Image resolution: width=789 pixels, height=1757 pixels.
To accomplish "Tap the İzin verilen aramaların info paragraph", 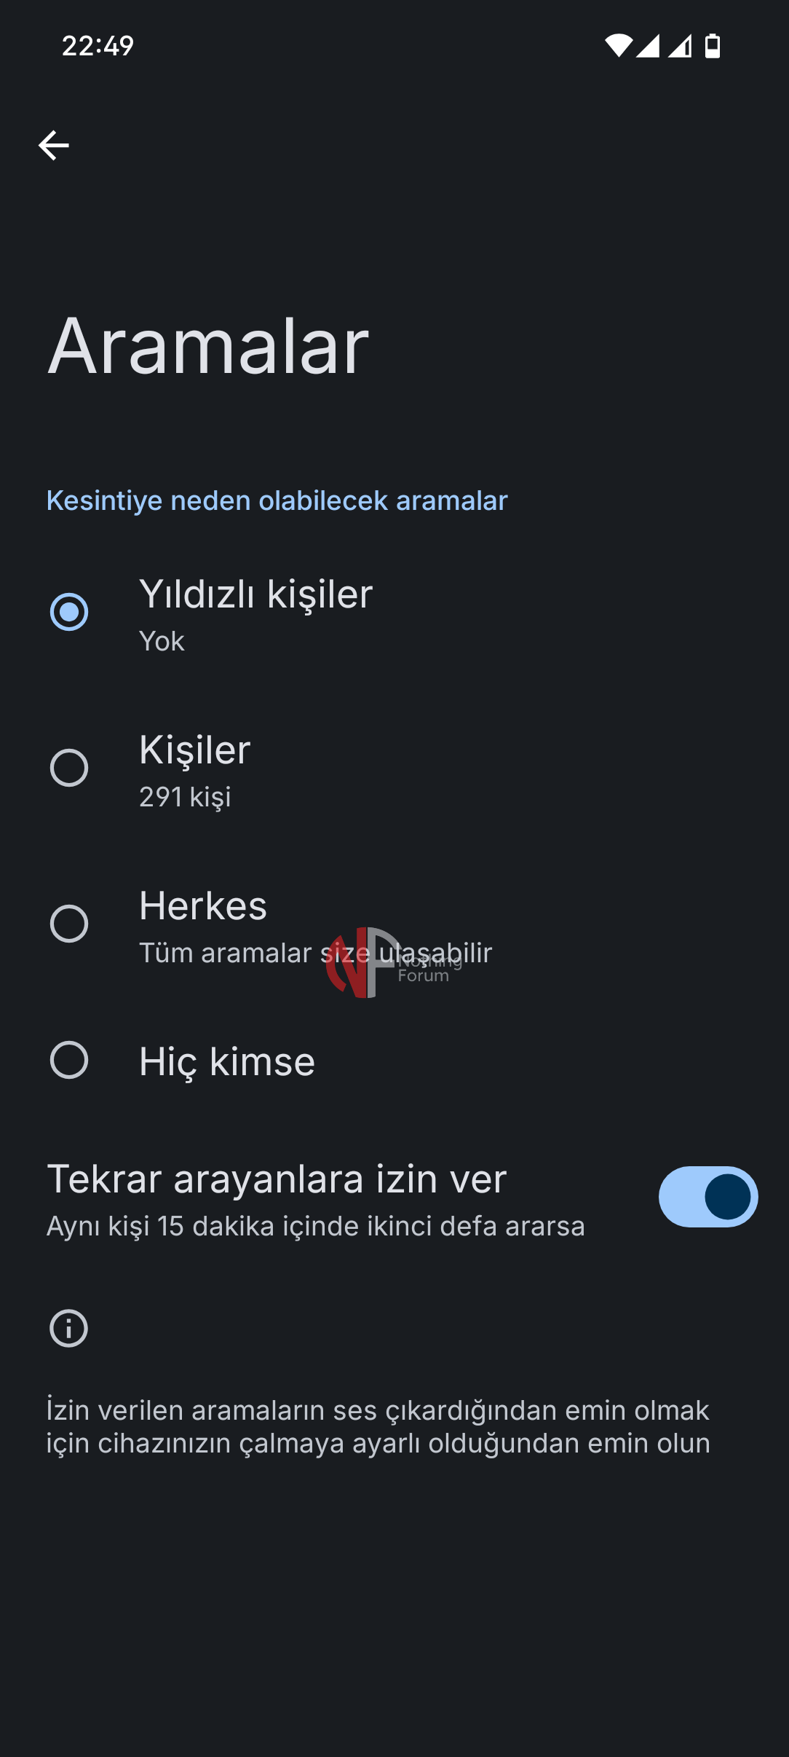I will (378, 1426).
